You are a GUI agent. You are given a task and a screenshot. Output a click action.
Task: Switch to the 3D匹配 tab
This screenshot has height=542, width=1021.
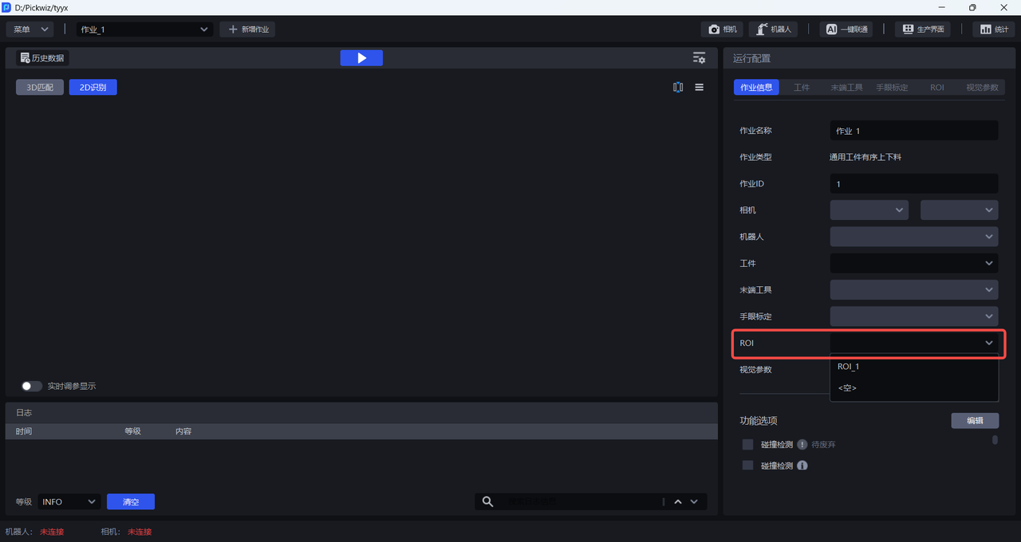coord(40,88)
